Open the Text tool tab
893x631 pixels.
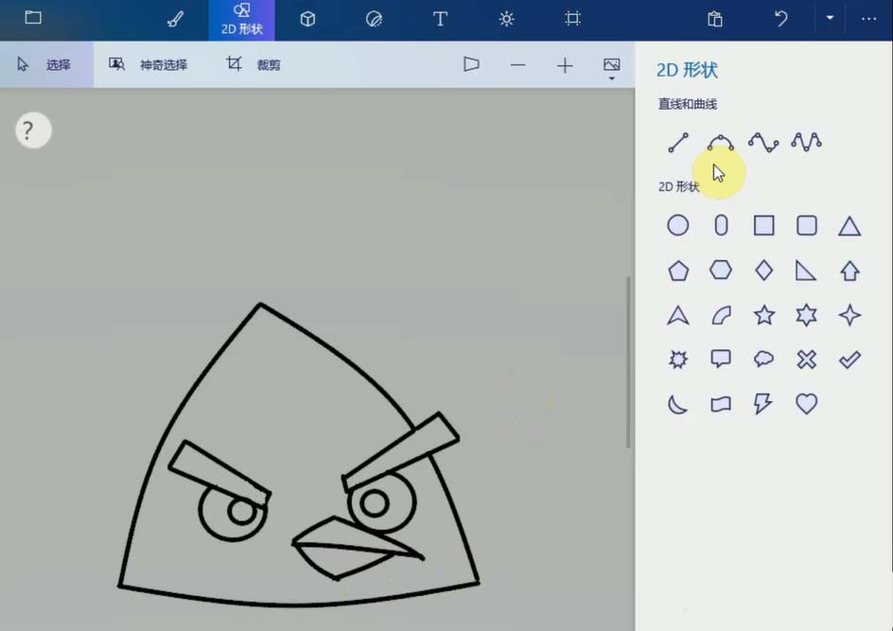pyautogui.click(x=440, y=19)
